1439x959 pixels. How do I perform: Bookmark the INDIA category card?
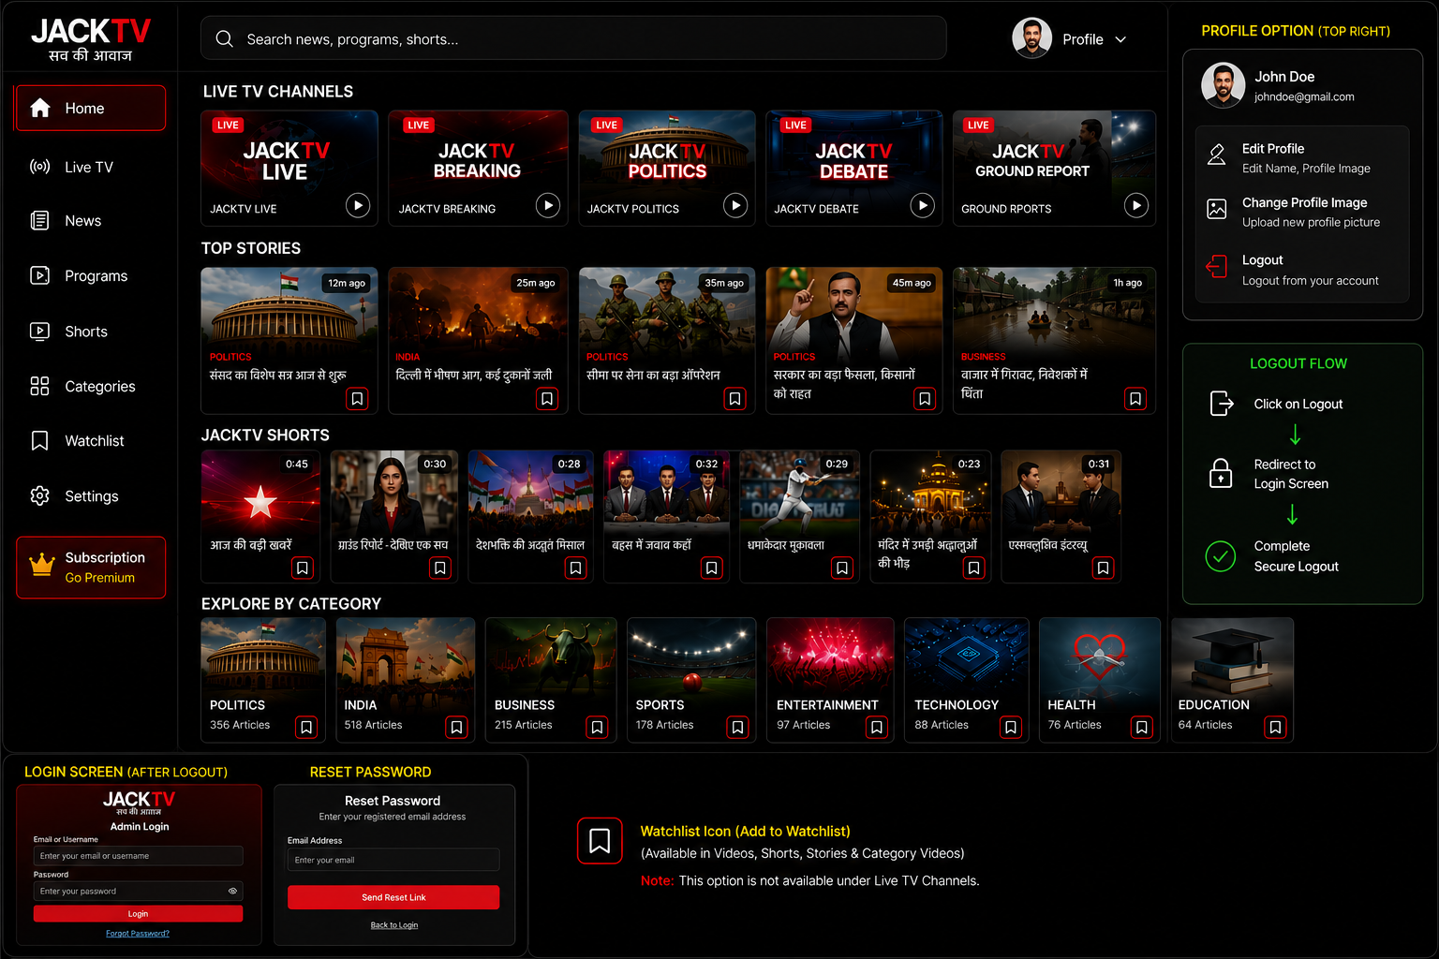pyautogui.click(x=456, y=727)
